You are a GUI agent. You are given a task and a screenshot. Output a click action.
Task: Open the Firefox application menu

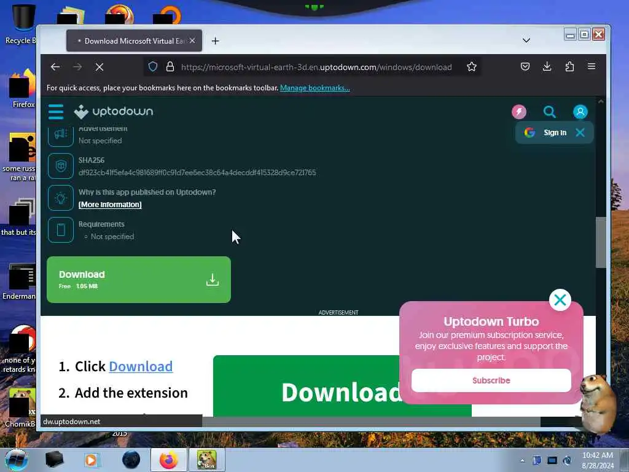(x=592, y=66)
